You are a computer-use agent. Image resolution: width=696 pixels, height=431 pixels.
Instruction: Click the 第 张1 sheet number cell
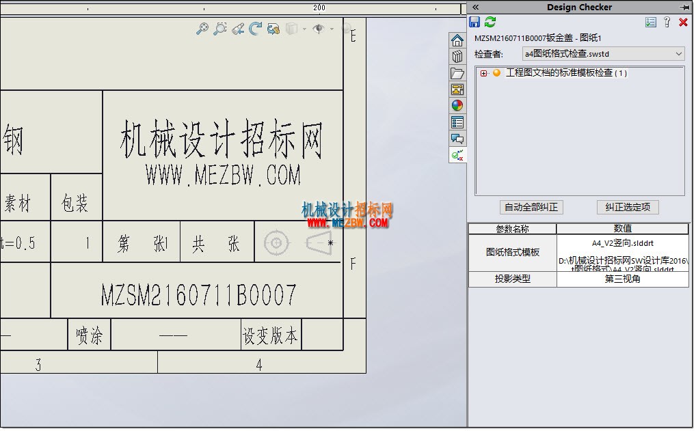pyautogui.click(x=142, y=243)
